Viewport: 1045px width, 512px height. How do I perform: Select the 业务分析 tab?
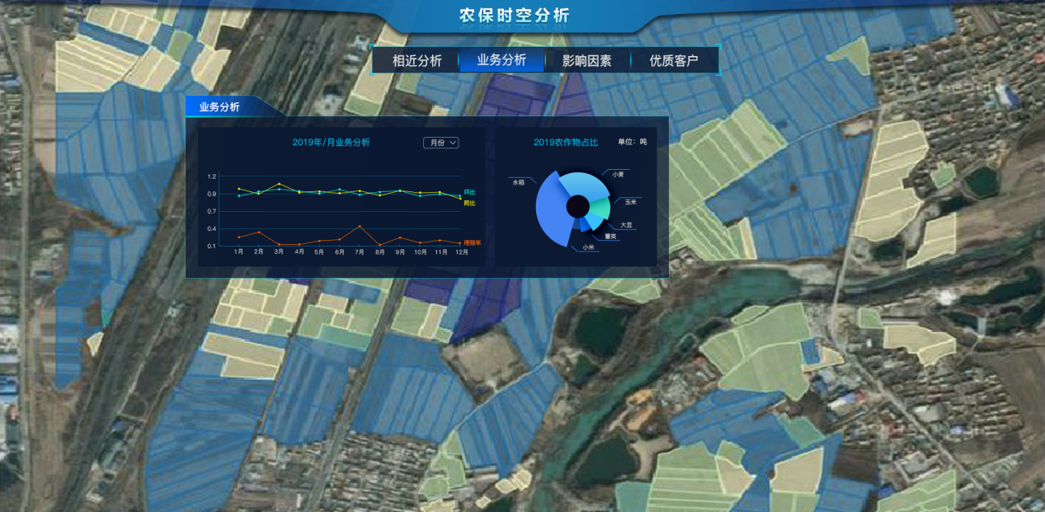click(501, 60)
